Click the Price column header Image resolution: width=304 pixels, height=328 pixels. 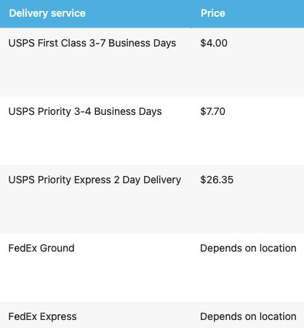point(213,13)
